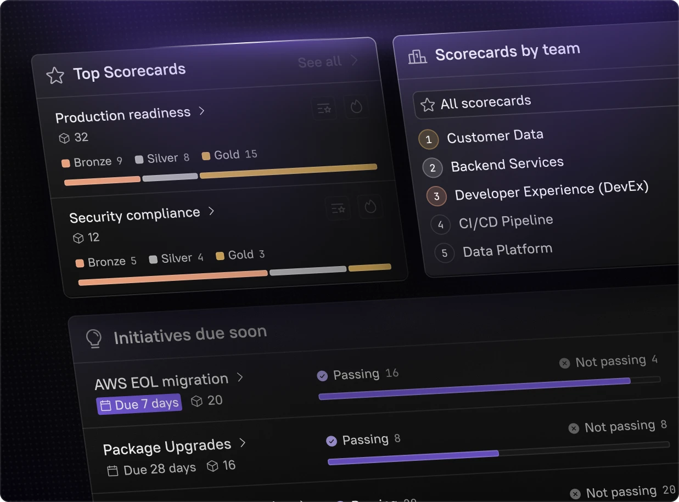Viewport: 679px width, 502px height.
Task: Expand the Production readiness chevron
Action: [x=202, y=111]
